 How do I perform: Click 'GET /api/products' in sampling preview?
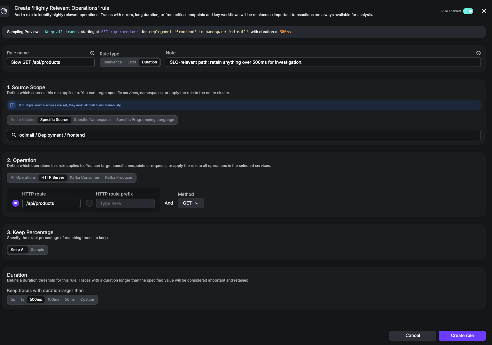[120, 32]
